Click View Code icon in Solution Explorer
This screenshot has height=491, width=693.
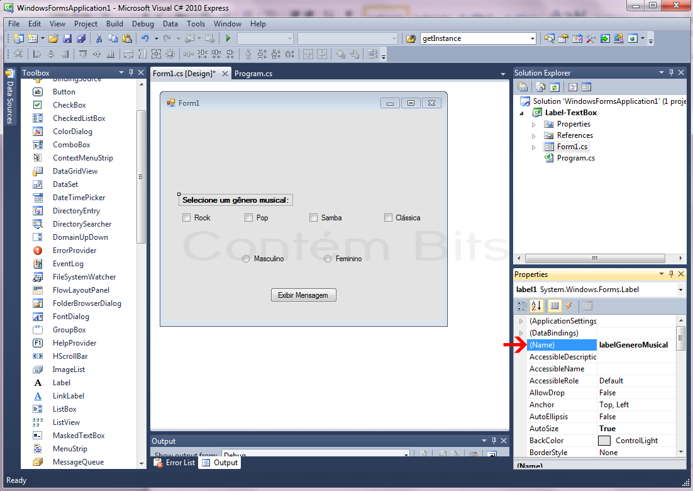pyautogui.click(x=573, y=87)
